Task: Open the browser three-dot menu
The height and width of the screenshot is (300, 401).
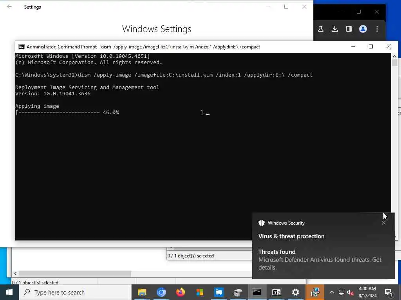Action: [377, 29]
